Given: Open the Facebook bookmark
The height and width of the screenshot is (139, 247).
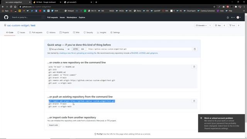Looking at the screenshot, I should click(x=36, y=11).
